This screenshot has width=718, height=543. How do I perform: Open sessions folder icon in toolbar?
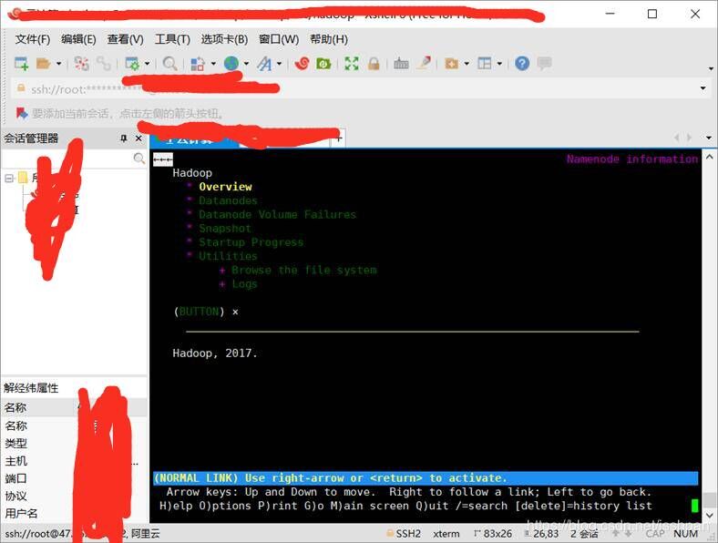43,64
